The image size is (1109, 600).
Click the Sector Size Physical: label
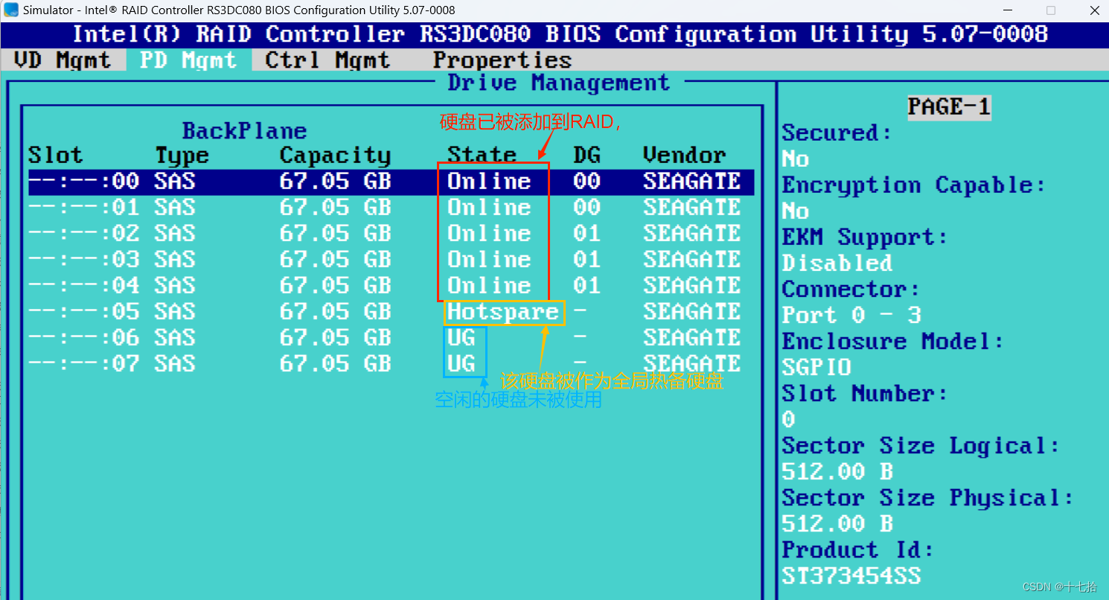(x=927, y=499)
